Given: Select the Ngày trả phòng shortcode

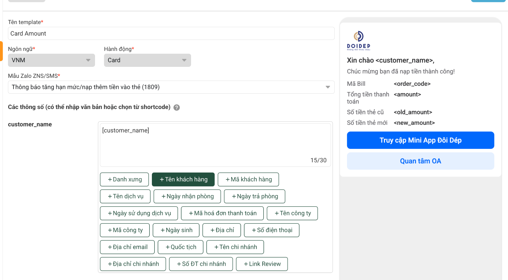Looking at the screenshot, I should [x=254, y=196].
